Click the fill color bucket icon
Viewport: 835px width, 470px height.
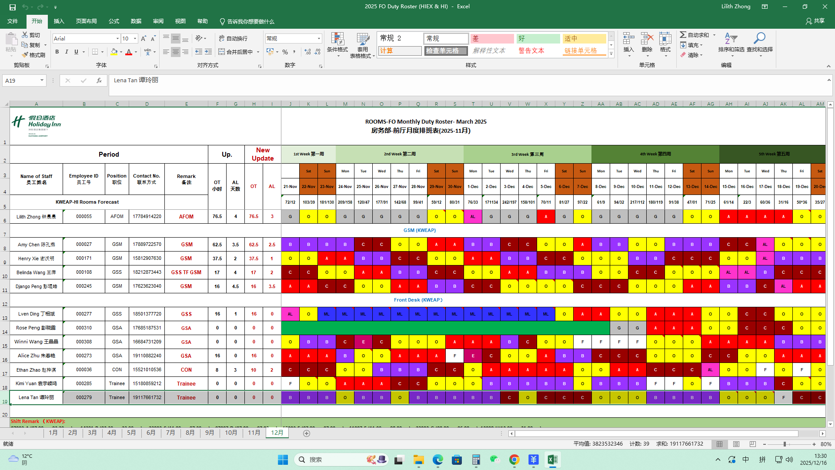coord(114,52)
